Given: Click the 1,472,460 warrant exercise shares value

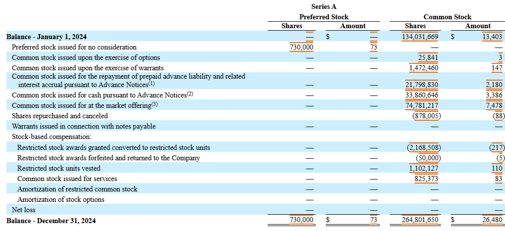Looking at the screenshot, I should click(x=424, y=67).
